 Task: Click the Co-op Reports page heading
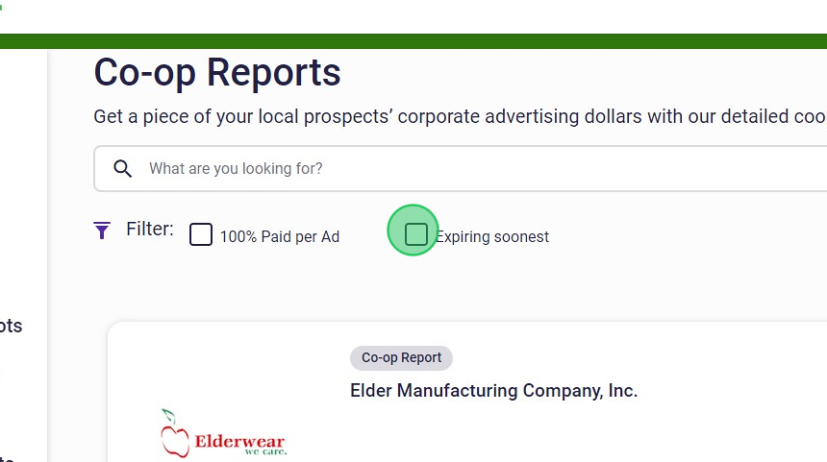pyautogui.click(x=217, y=72)
